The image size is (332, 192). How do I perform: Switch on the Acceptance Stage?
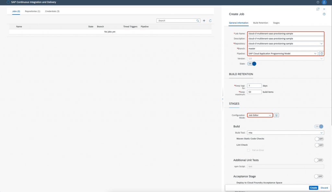(319, 176)
